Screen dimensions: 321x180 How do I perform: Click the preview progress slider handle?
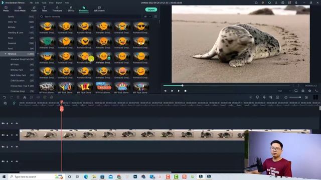[182, 85]
